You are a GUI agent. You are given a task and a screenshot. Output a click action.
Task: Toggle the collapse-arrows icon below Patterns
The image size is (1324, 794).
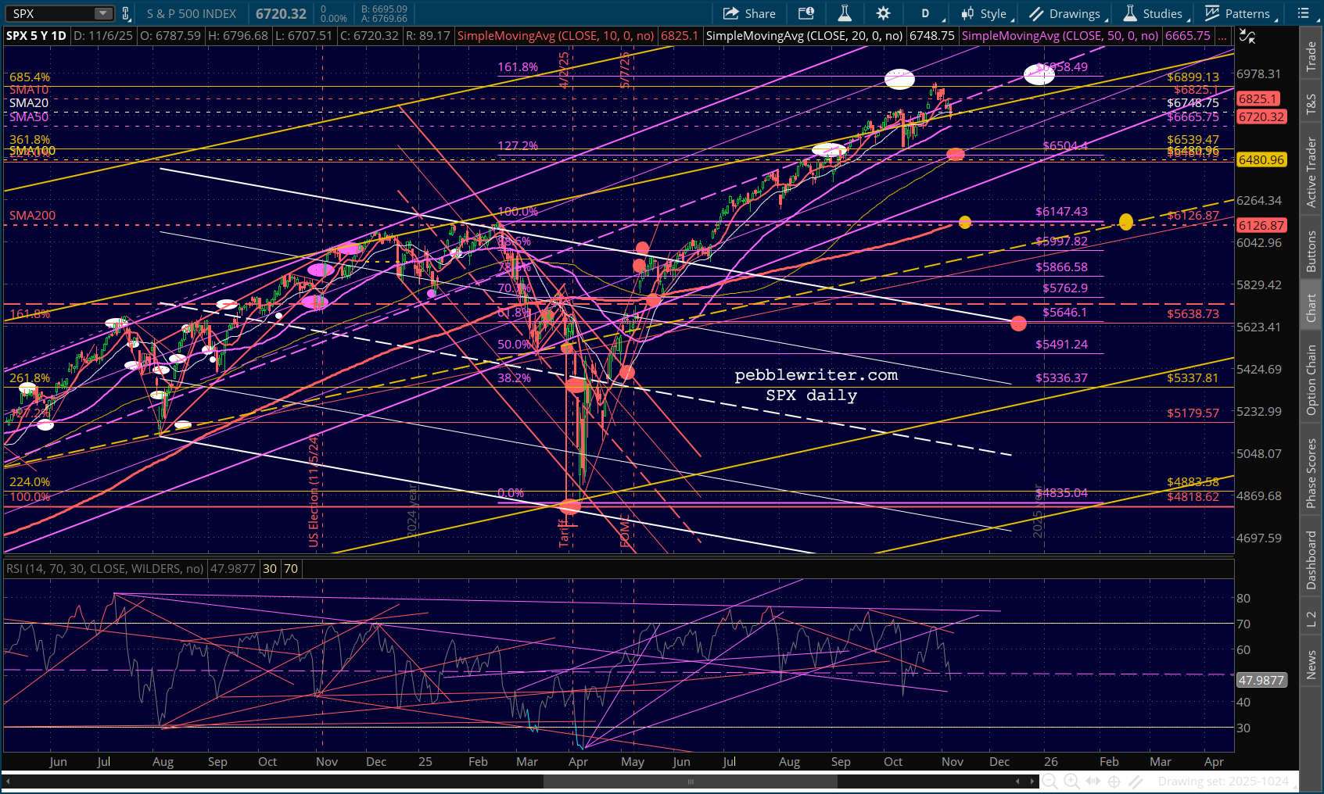[x=1247, y=37]
